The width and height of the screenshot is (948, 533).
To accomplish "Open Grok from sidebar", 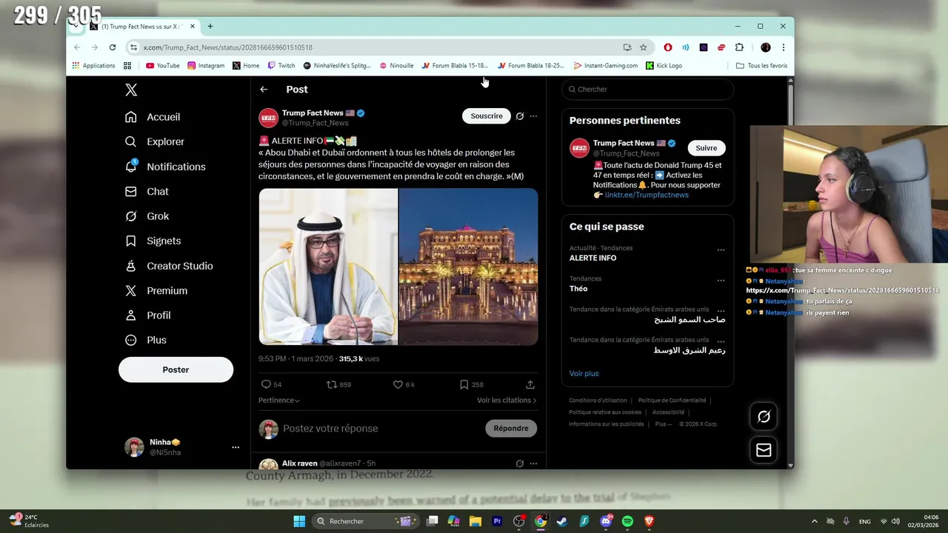I will [x=147, y=216].
